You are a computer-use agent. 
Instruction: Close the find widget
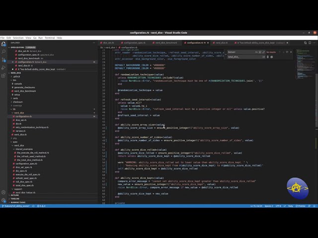291,52
